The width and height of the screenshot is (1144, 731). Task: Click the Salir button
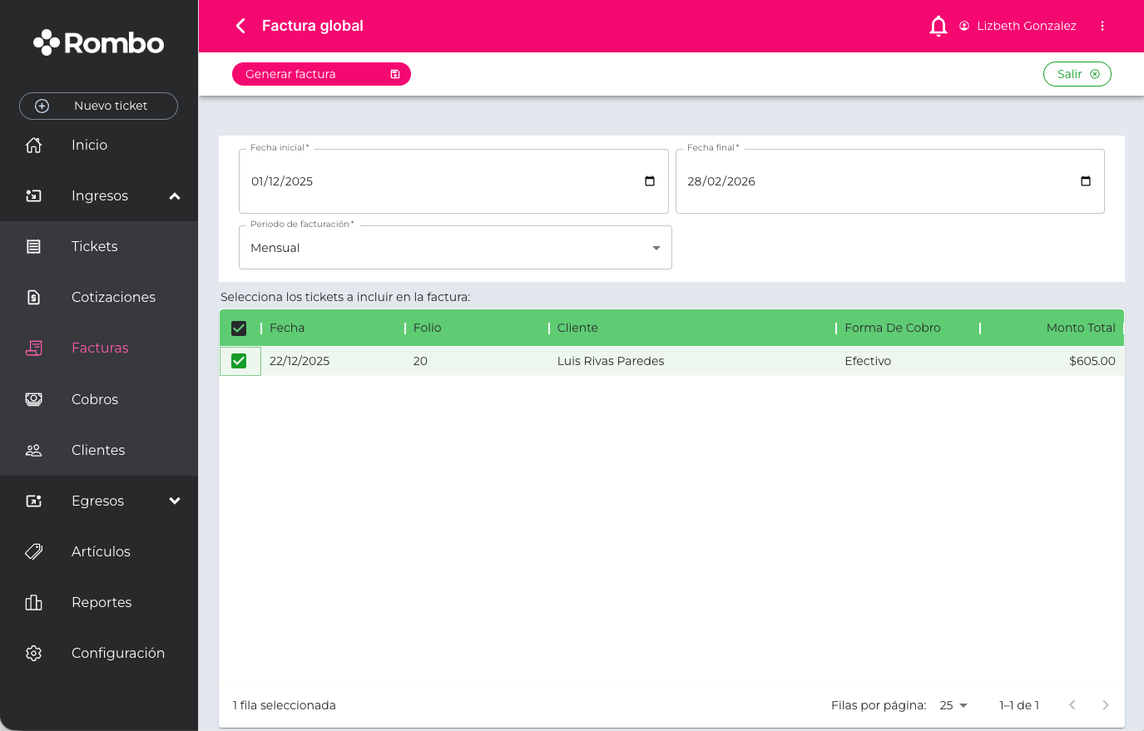click(x=1077, y=74)
